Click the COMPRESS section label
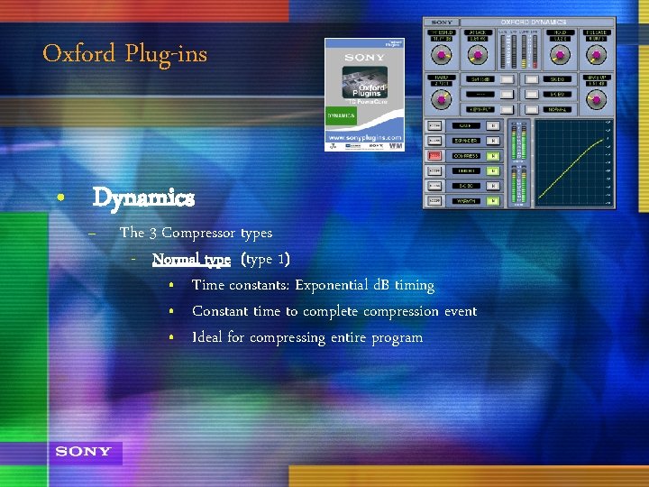The image size is (649, 487). click(x=466, y=156)
